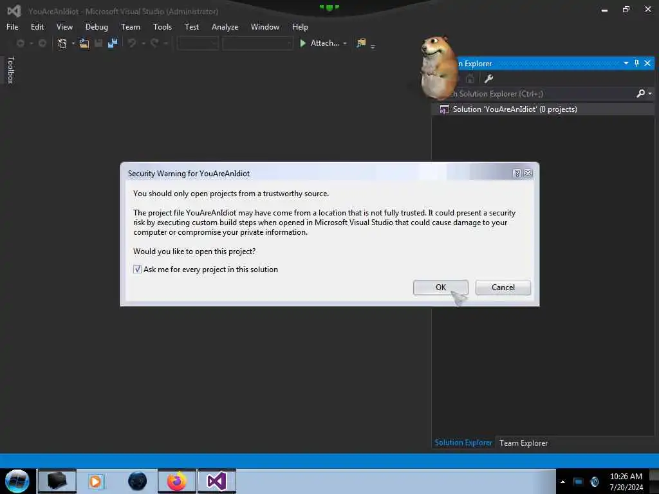Image resolution: width=659 pixels, height=494 pixels.
Task: Click the Save toolbar icon
Action: click(98, 43)
